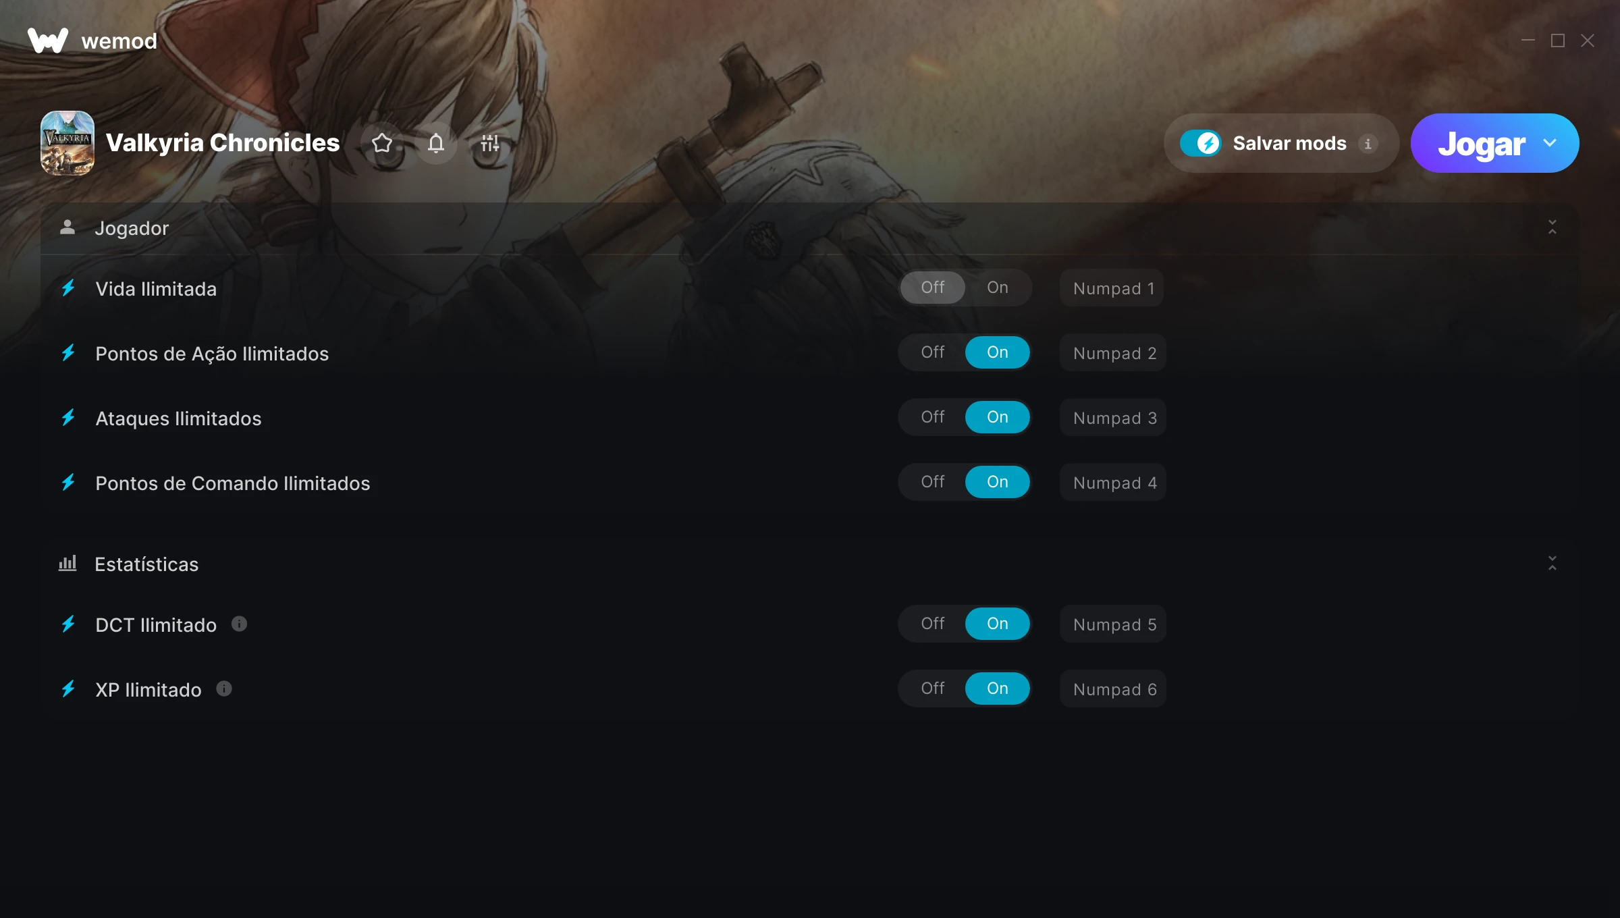Viewport: 1620px width, 918px height.
Task: Turn Off Pontos de Ação Ilimitados
Action: (933, 352)
